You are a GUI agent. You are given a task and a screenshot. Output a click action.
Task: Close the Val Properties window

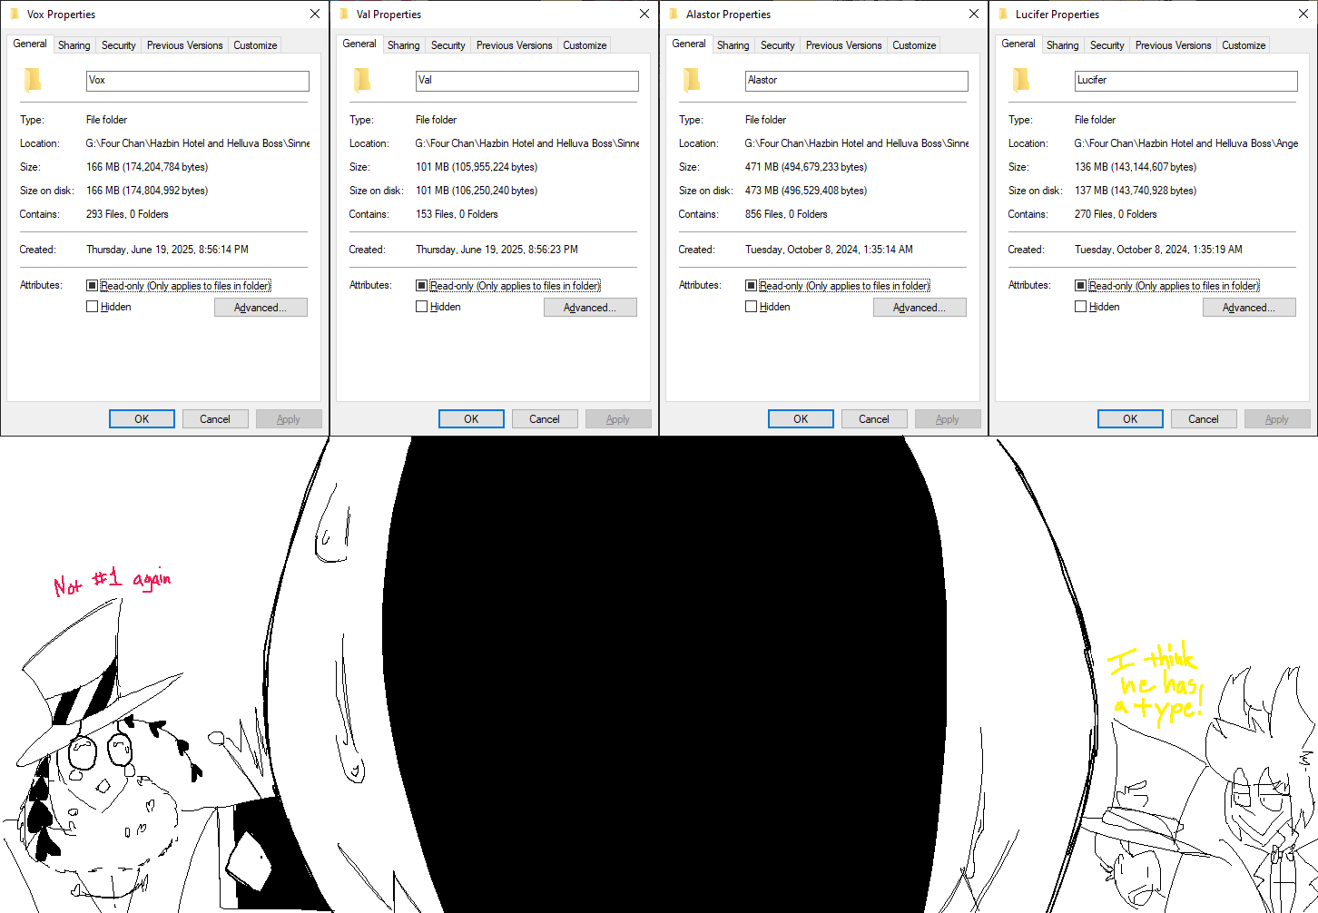pyautogui.click(x=644, y=14)
